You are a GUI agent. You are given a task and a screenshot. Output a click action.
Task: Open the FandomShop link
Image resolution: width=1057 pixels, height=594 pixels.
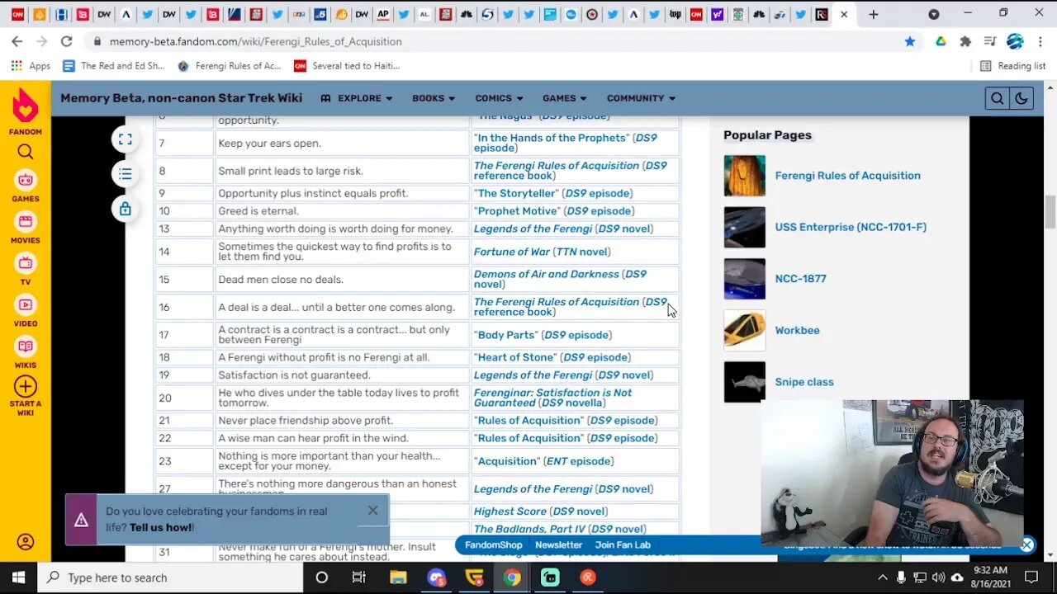pyautogui.click(x=494, y=544)
